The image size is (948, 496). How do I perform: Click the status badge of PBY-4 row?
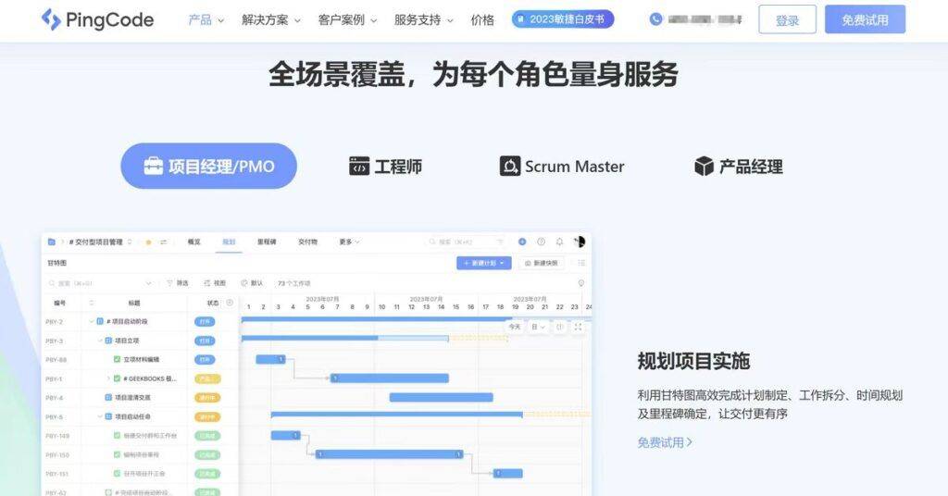coord(207,398)
